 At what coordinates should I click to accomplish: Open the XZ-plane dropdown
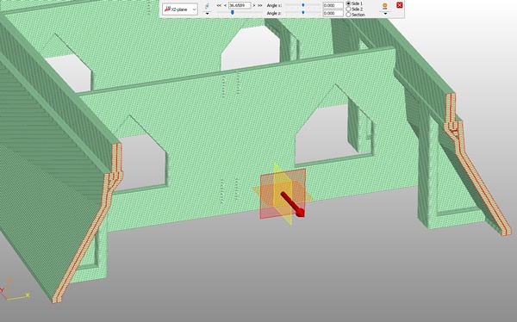click(180, 9)
